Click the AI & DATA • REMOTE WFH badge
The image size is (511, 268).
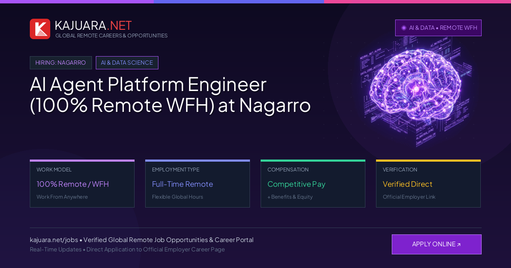click(x=438, y=28)
